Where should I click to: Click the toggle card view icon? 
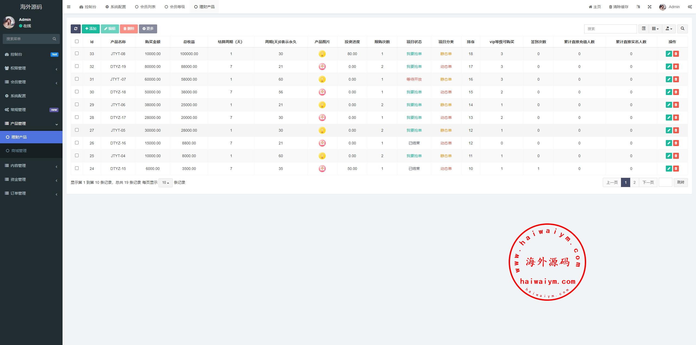coord(644,29)
